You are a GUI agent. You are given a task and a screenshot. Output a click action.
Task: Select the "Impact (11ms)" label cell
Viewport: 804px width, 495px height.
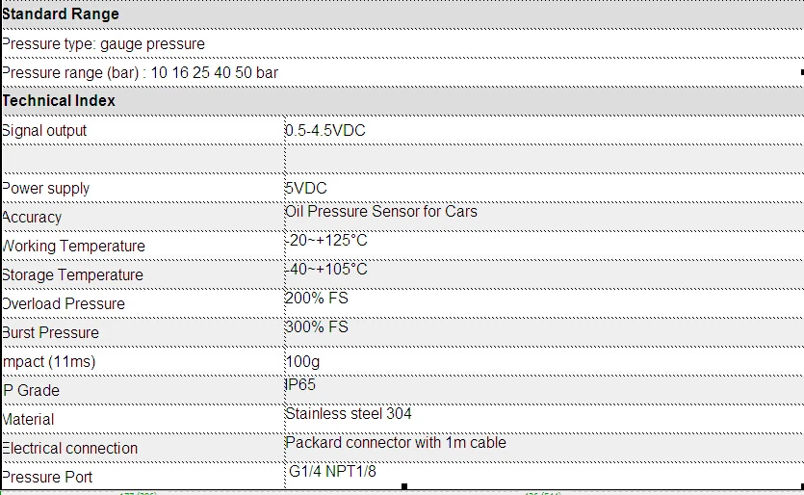click(48, 361)
